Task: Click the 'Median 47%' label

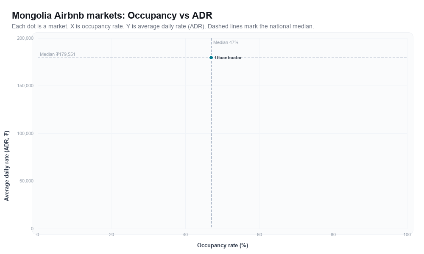Action: pyautogui.click(x=226, y=42)
